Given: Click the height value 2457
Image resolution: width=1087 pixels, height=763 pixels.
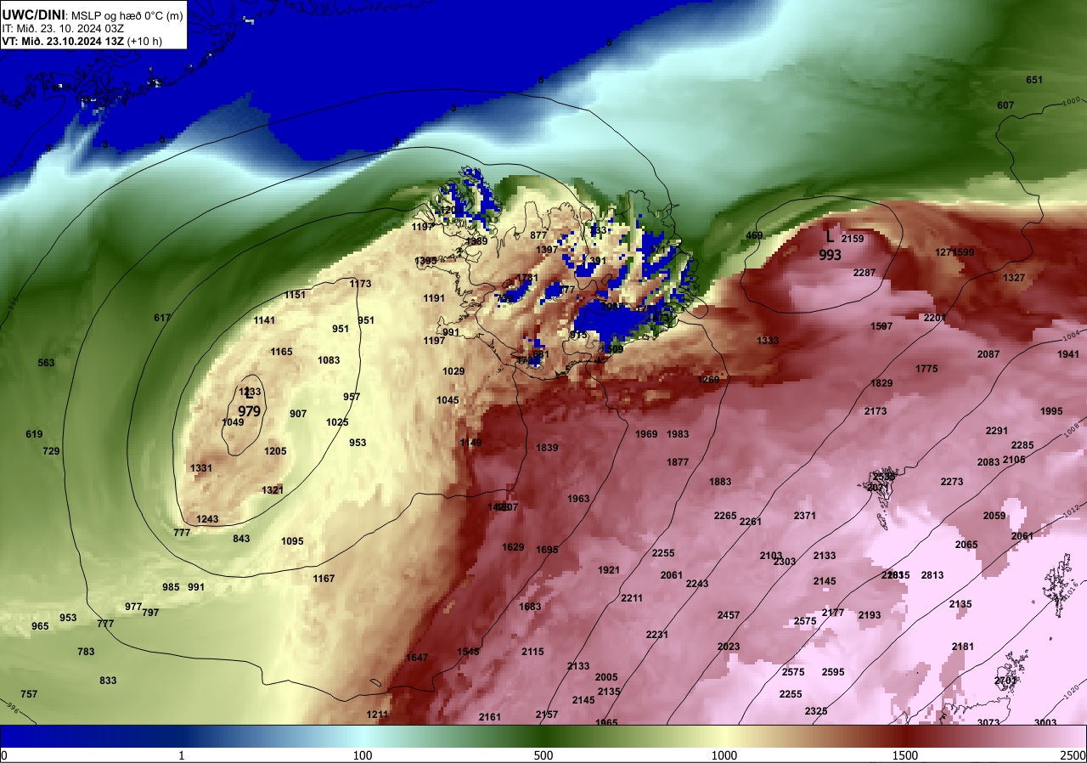Looking at the screenshot, I should point(729,615).
